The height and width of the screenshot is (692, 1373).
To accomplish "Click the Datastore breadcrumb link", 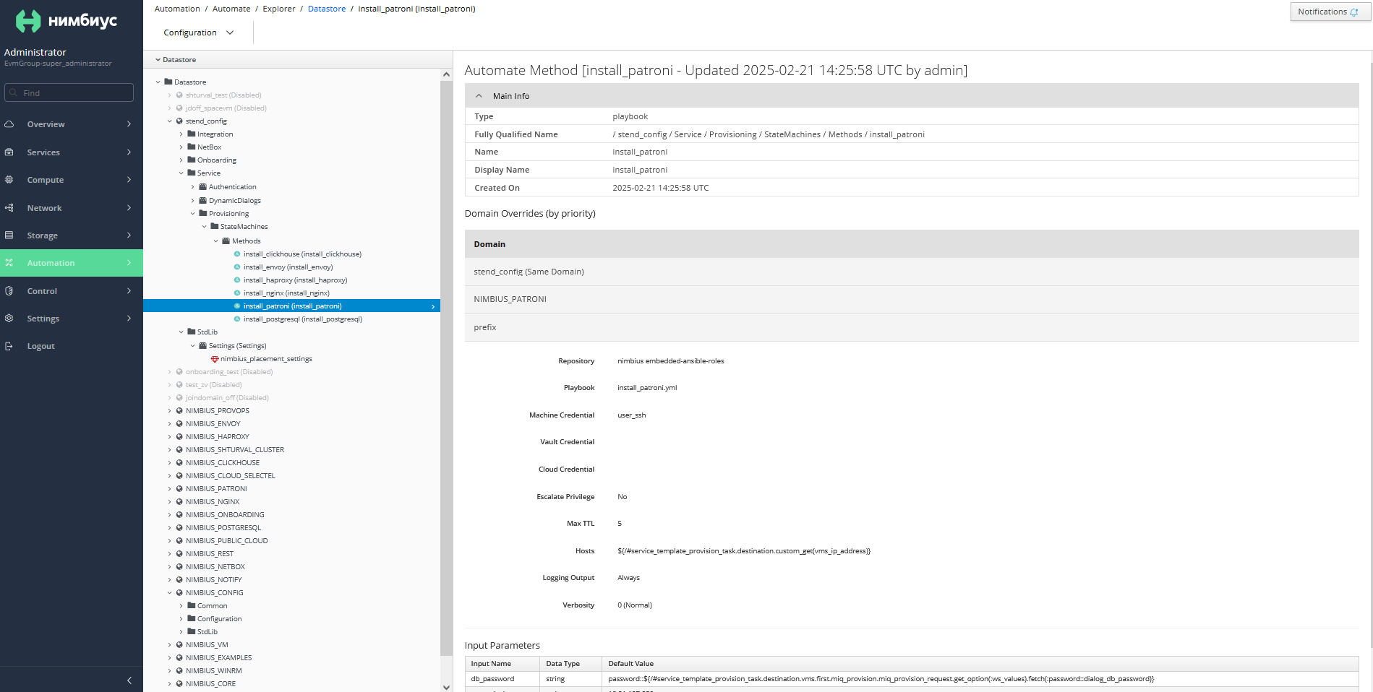I will [x=327, y=9].
